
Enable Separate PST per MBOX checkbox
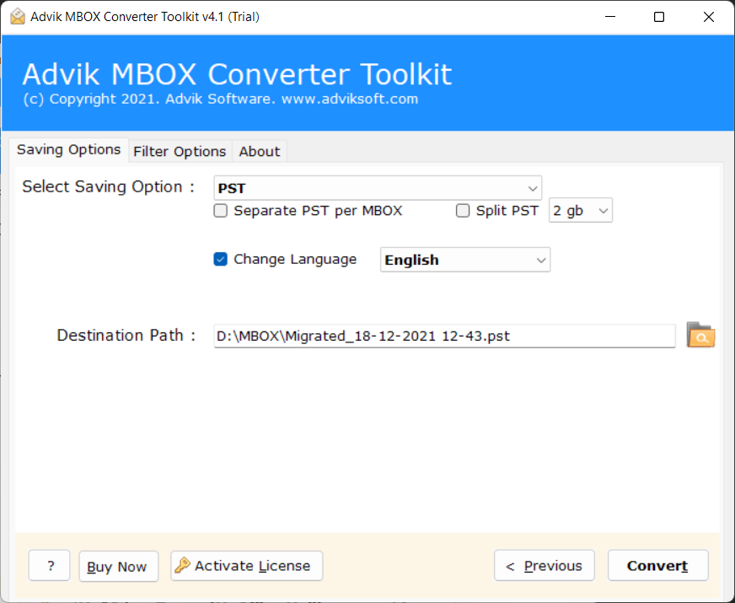tap(220, 211)
